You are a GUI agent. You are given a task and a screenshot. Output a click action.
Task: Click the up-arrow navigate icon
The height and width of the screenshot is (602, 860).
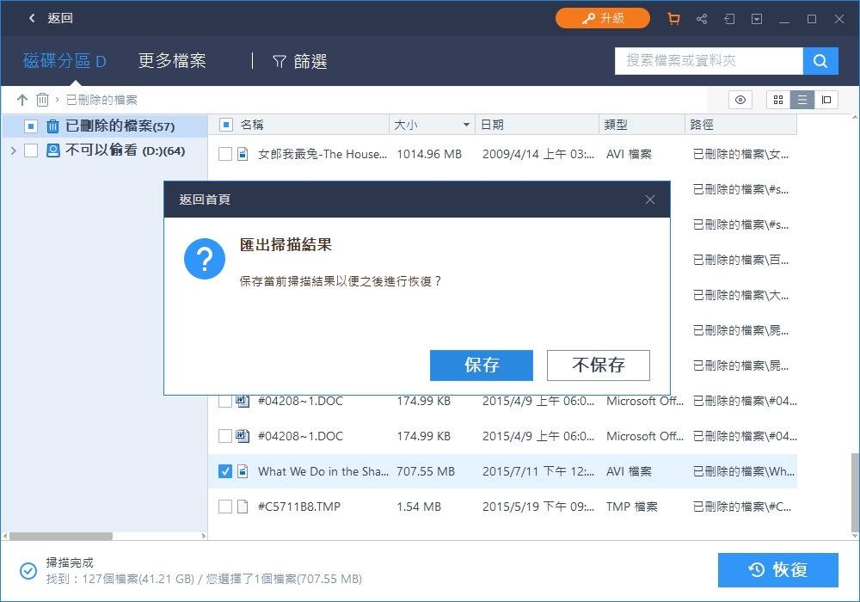pos(22,100)
